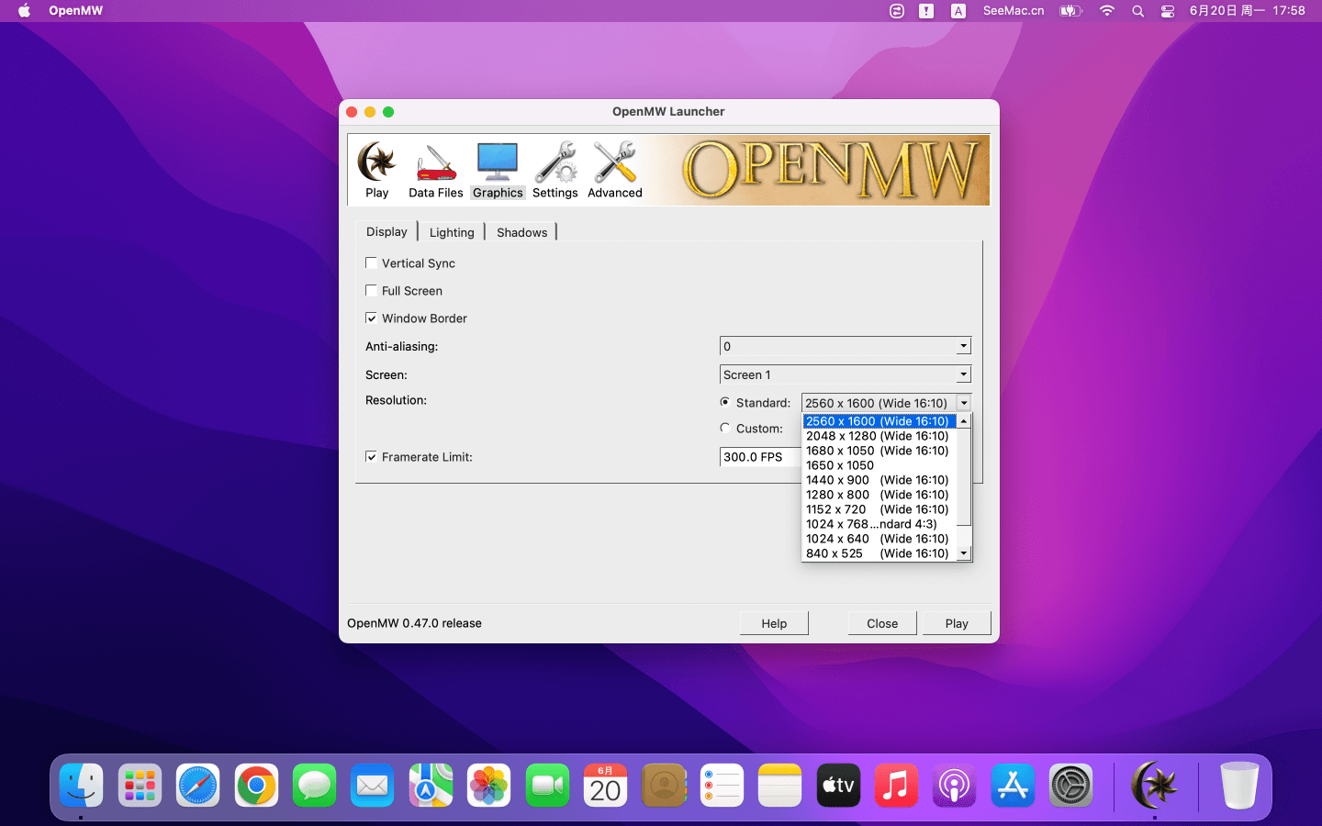Open Launchpad in the dock
Viewport: 1322px width, 826px height.
[140, 786]
